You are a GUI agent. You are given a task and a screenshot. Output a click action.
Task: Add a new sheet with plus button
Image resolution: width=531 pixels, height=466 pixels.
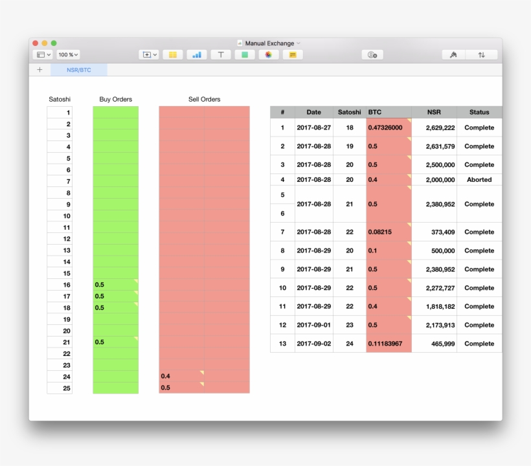tap(40, 70)
